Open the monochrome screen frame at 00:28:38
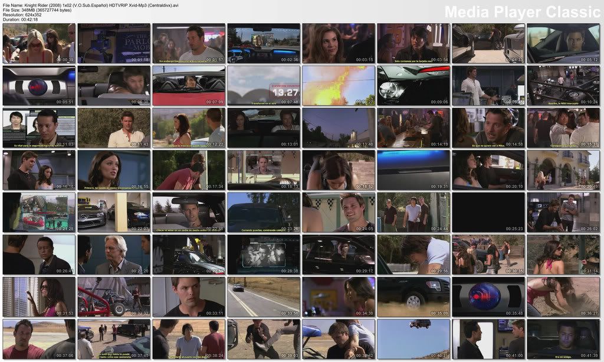This screenshot has width=604, height=362. pos(264,255)
